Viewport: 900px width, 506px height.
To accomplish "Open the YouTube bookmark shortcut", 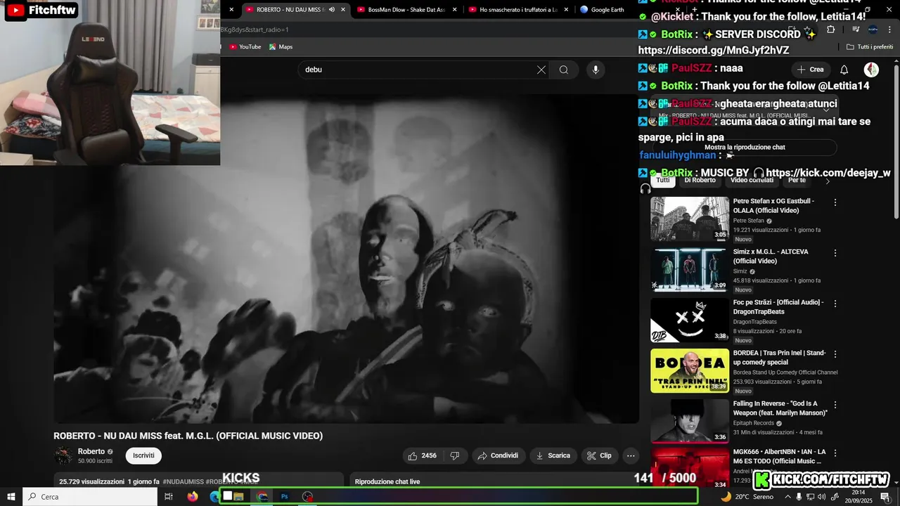I will coord(245,46).
